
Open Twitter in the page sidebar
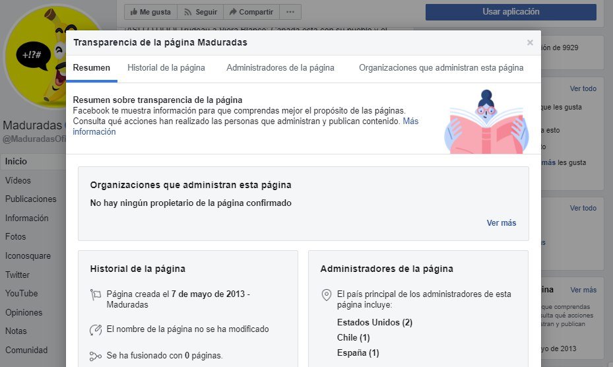coord(17,275)
